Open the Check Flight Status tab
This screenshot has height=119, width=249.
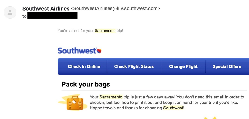tap(134, 66)
